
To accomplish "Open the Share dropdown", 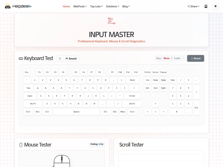I will 193,6.
